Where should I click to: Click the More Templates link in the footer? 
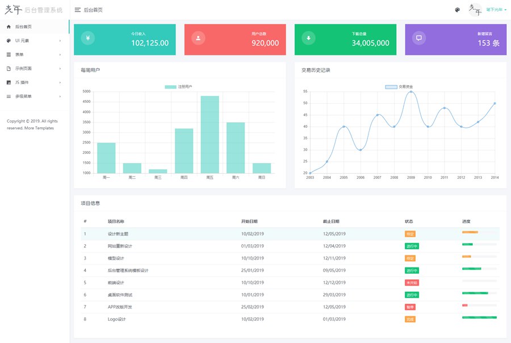pyautogui.click(x=39, y=128)
